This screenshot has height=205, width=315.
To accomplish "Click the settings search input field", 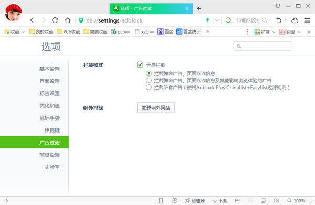I will [262, 46].
